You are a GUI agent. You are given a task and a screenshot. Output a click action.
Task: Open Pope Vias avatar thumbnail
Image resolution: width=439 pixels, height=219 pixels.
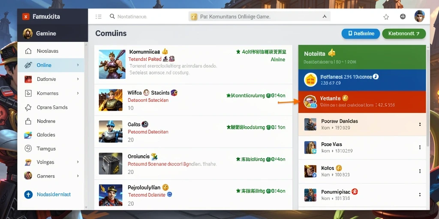(x=310, y=148)
